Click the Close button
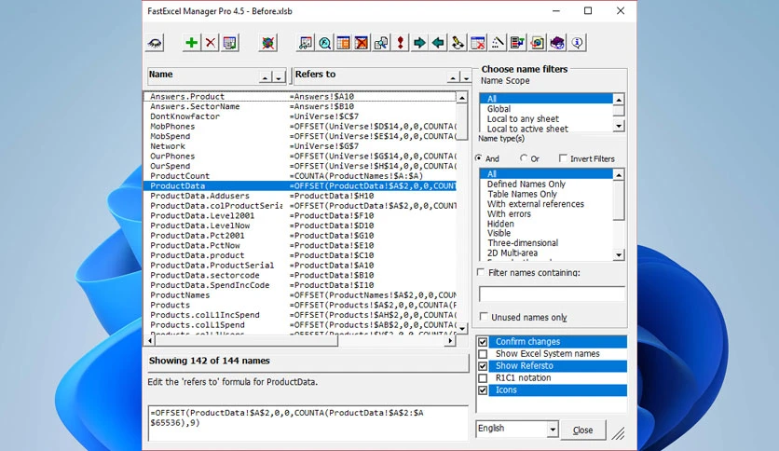Viewport: 779px width, 451px height. pos(582,430)
